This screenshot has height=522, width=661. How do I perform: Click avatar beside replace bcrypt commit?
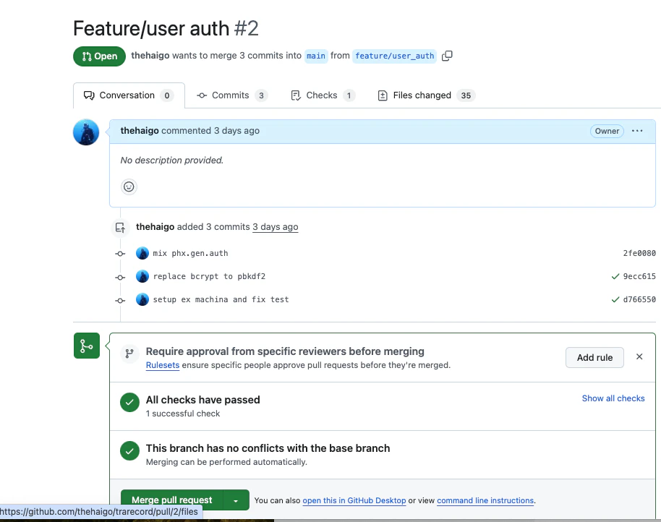(x=142, y=276)
